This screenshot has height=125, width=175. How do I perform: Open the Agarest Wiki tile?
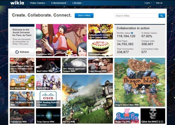pos(48,82)
